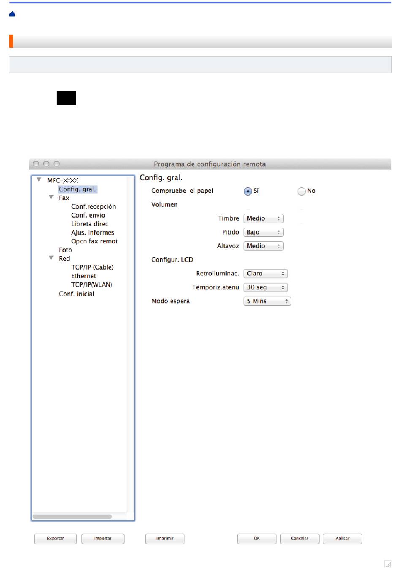Collapse the MFC-XXXX tree node

[x=39, y=180]
